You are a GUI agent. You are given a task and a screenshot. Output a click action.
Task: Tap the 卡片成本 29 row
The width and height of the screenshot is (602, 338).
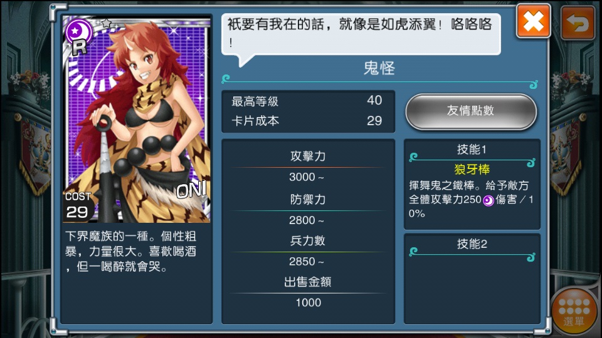(x=307, y=121)
